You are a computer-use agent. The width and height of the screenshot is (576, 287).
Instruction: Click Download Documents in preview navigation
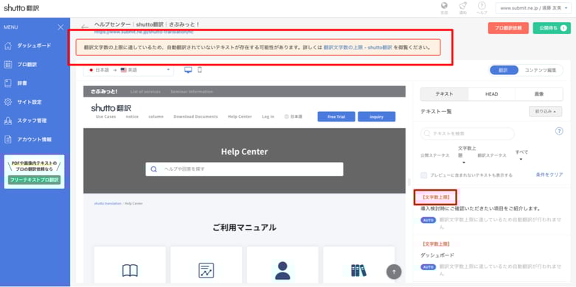(195, 116)
